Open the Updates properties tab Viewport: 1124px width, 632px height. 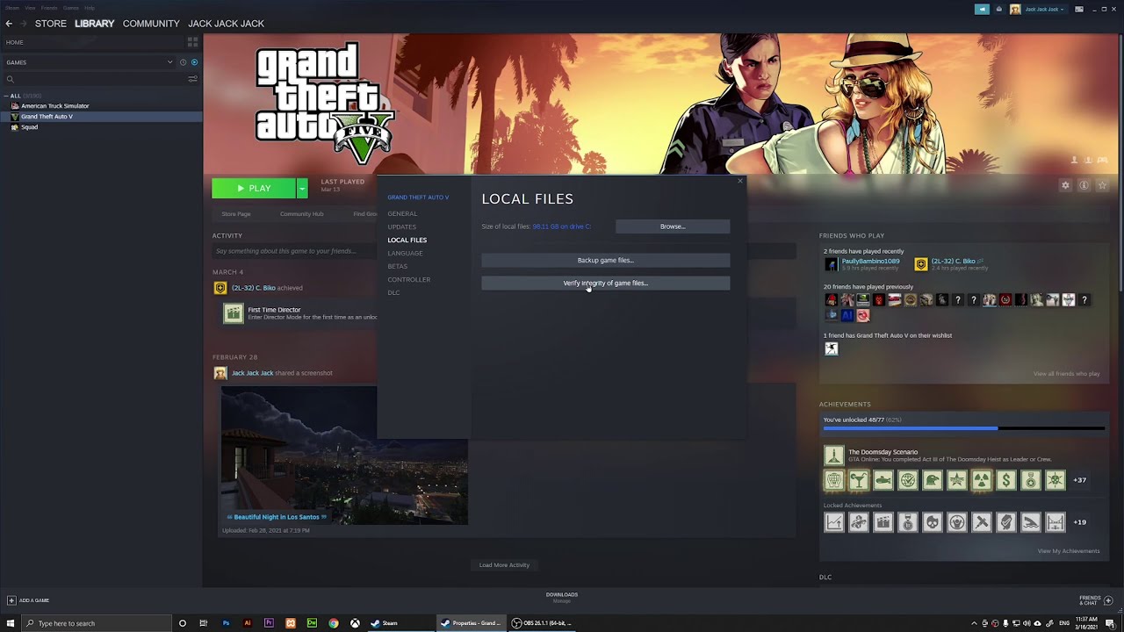[401, 226]
